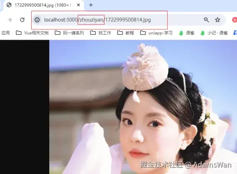237x174 pixels.
Task: Open the 小记 · 语雀 bookmark
Action: 214,33
